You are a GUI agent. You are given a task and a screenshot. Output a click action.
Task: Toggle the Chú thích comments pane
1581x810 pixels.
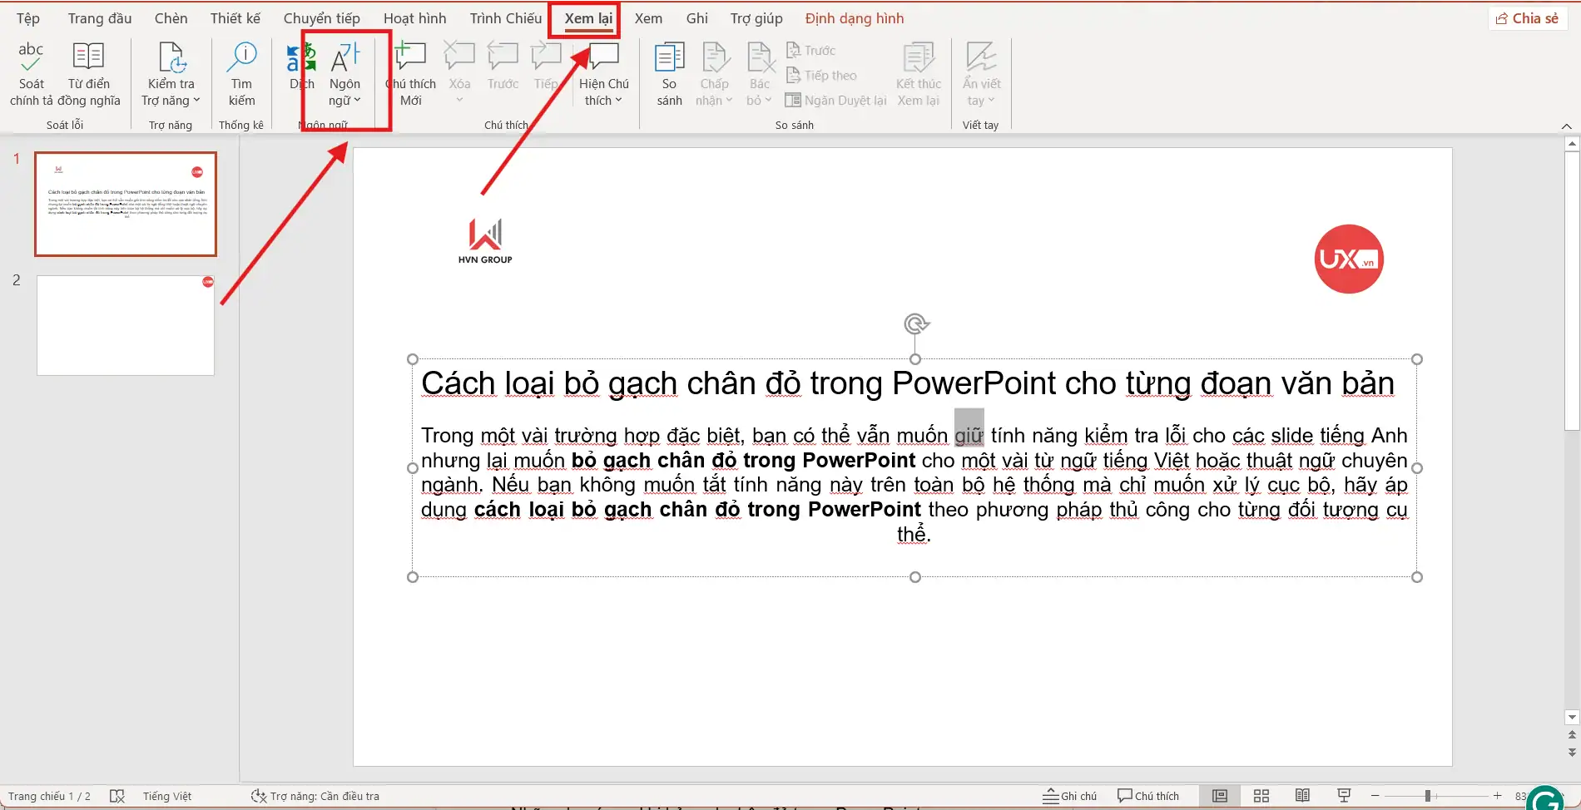coord(1151,795)
